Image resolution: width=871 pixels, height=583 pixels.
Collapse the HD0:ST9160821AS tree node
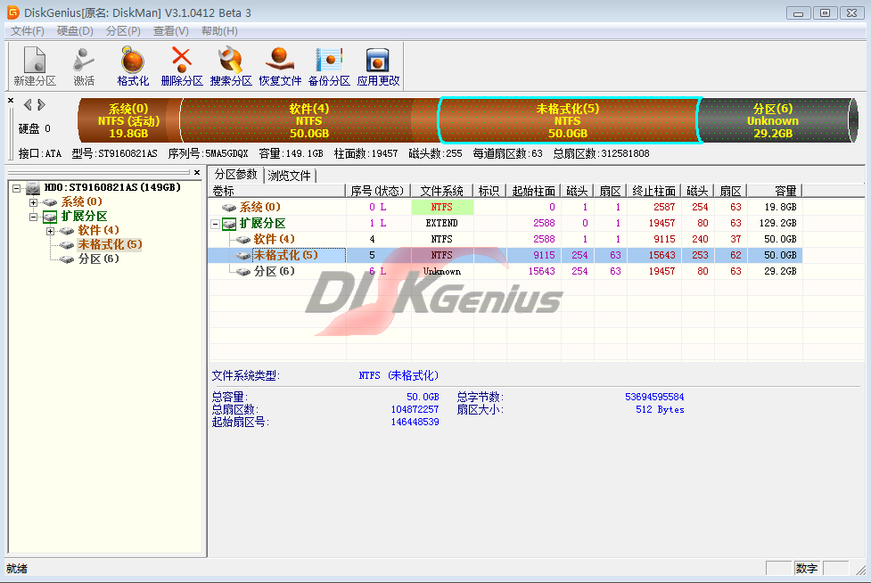click(x=17, y=188)
